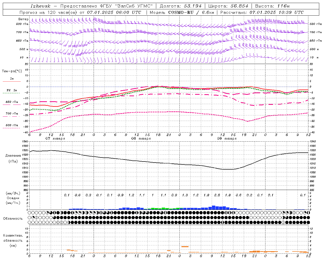Select the Широта: 56.854 latitude value
323x258 pixels.
pos(228,6)
